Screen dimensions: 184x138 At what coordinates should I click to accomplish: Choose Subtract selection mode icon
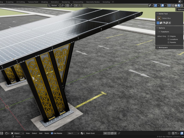(164, 23)
